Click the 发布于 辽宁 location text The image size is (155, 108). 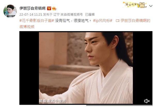[x=51, y=15]
